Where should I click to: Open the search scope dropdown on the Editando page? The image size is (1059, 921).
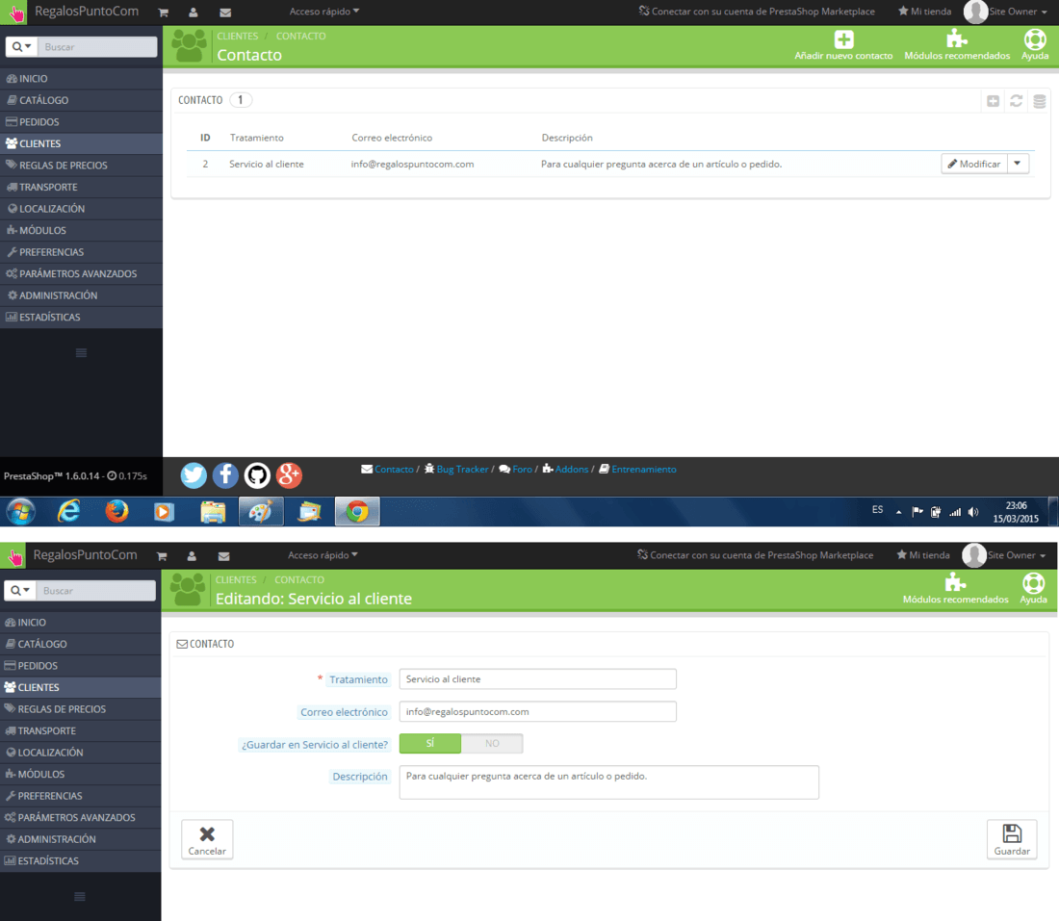coord(20,590)
